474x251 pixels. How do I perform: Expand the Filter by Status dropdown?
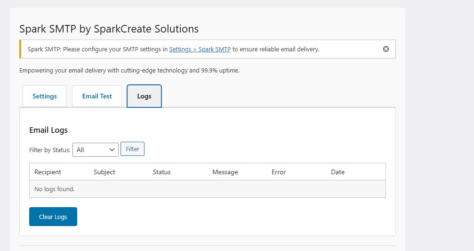(x=95, y=150)
